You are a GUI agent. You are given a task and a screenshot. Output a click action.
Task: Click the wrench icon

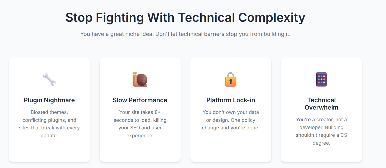click(49, 79)
